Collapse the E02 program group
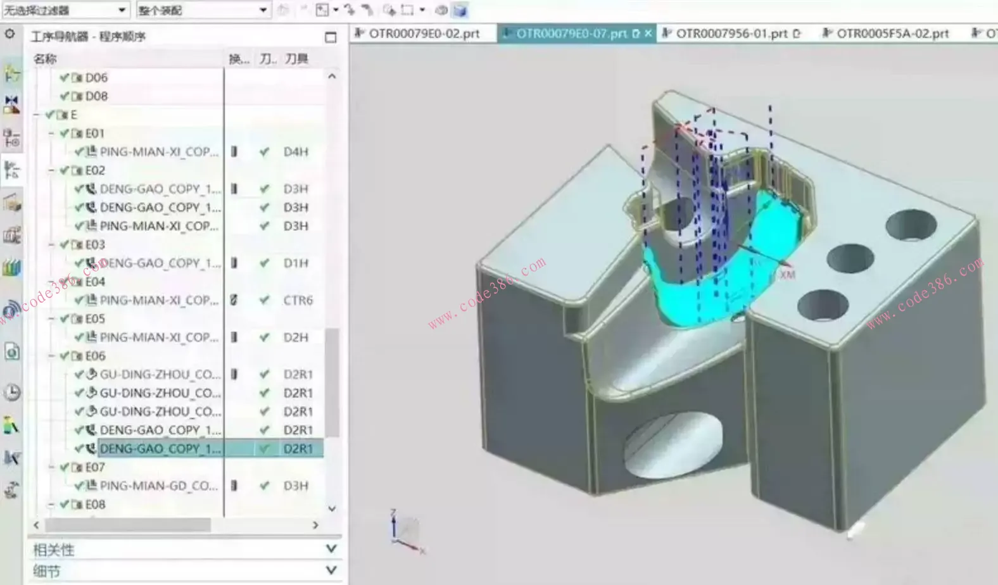 coord(52,170)
